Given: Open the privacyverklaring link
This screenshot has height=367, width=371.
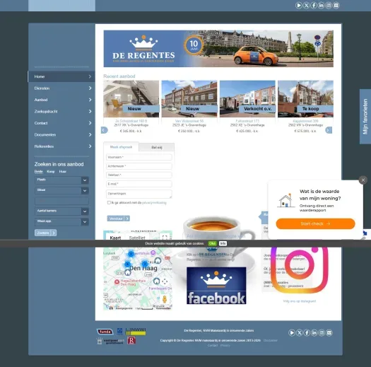Looking at the screenshot, I should point(154,203).
